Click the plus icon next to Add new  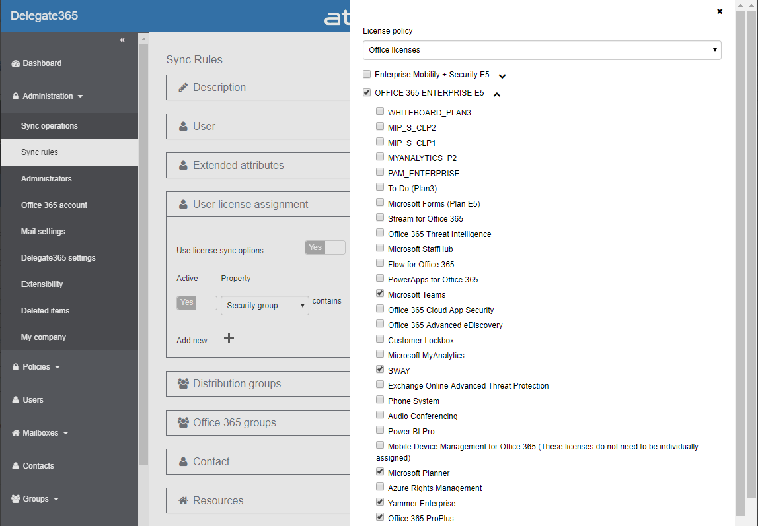(x=229, y=339)
